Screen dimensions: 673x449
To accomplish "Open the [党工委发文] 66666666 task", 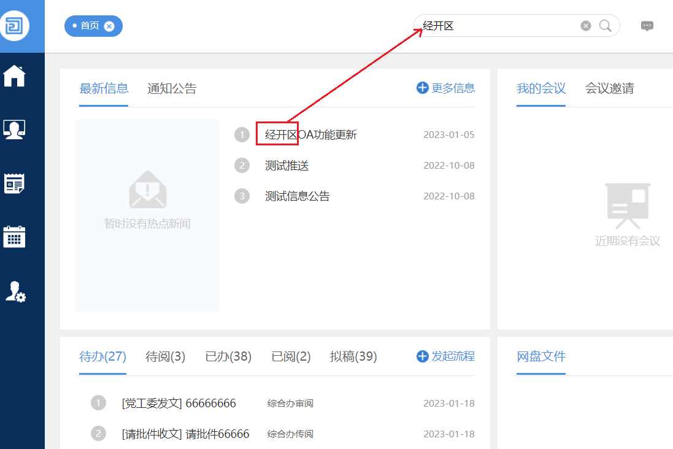I will (x=179, y=404).
